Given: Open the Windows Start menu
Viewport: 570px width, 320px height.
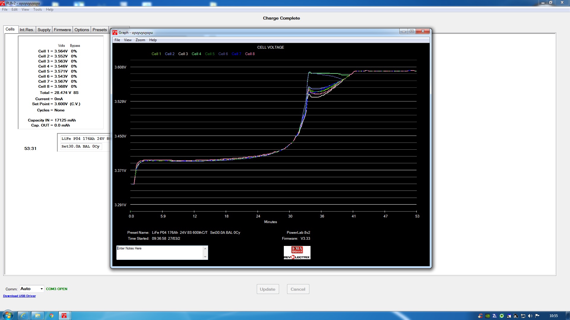Looking at the screenshot, I should 8,315.
